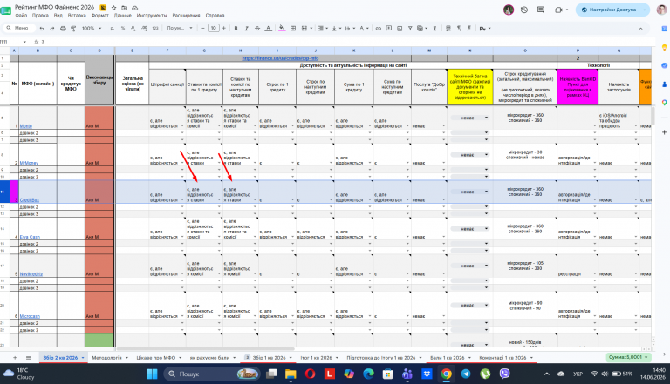Open the cell borders tool
The height and width of the screenshot is (384, 670).
[x=293, y=29]
